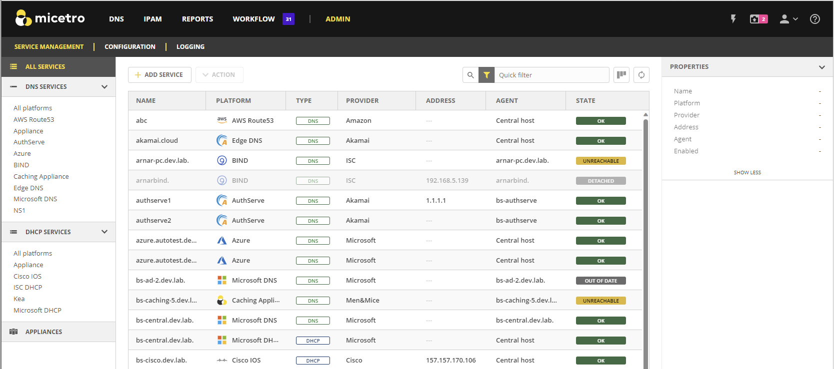Click the Add Service button
The width and height of the screenshot is (834, 369).
[x=159, y=75]
